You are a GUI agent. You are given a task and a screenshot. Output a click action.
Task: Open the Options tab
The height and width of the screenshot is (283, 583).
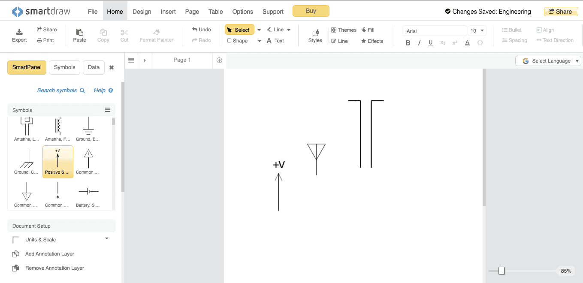pos(242,12)
